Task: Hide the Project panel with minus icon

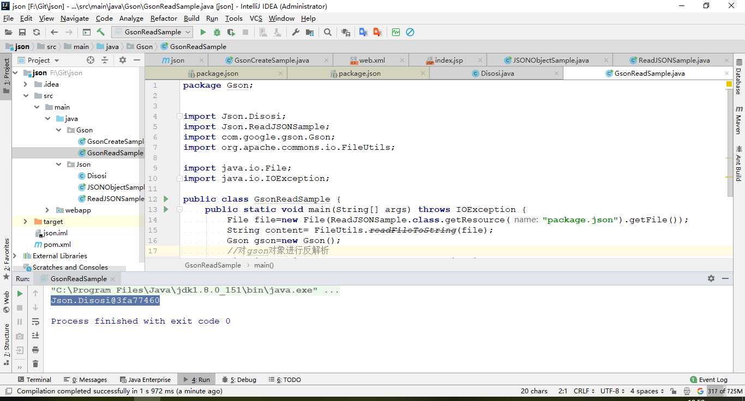Action: click(136, 60)
